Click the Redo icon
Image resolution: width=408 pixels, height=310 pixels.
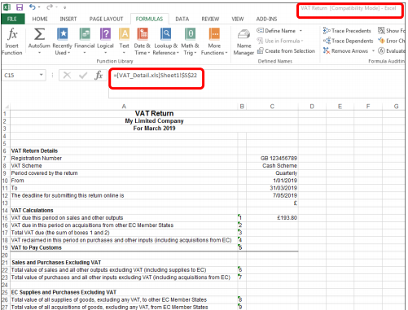(50, 7)
